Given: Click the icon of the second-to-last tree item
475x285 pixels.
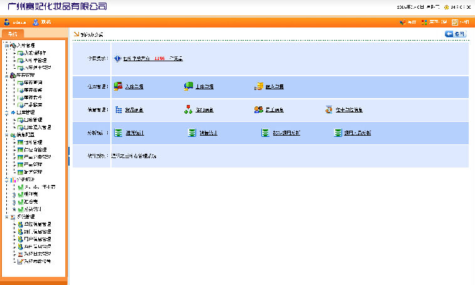Looking at the screenshot, I should pos(20,254).
